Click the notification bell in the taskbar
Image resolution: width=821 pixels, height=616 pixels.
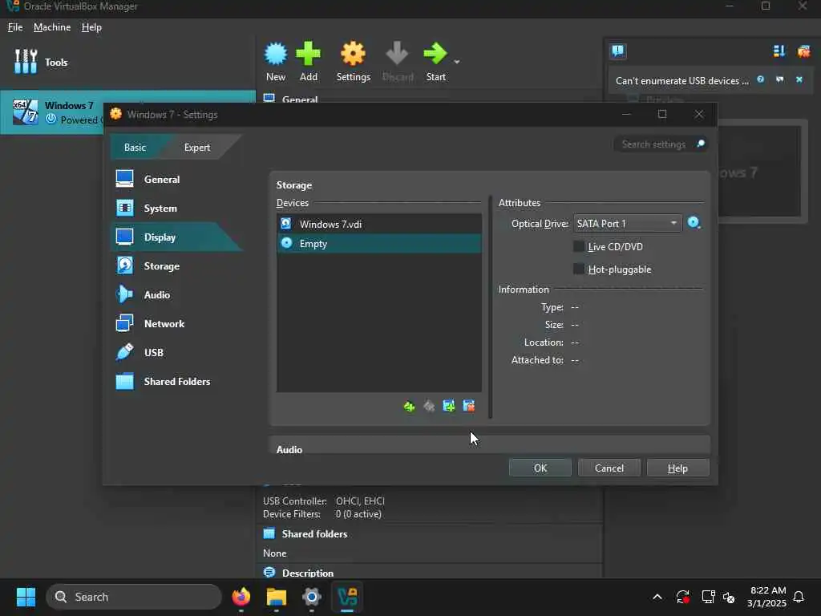799,597
